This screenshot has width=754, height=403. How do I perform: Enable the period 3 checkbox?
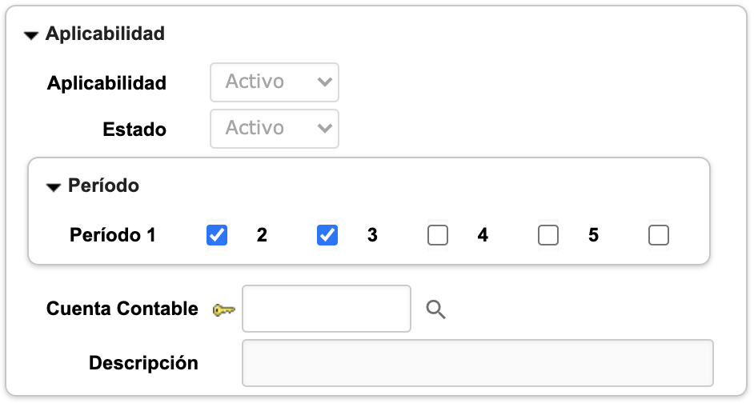(x=438, y=235)
